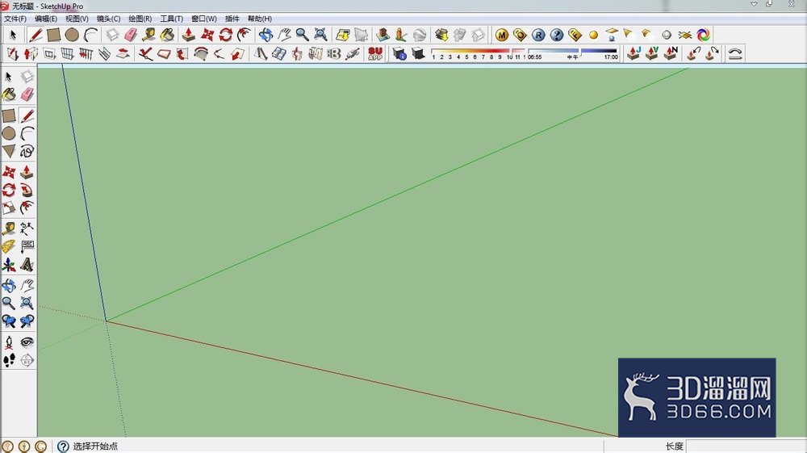This screenshot has height=453, width=807.
Task: Activate Push/Pull tool in top toolbar
Action: (189, 35)
